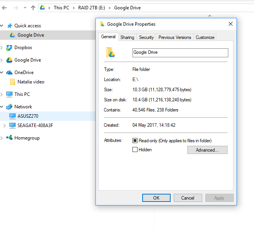Collapse the Network tree node
The width and height of the screenshot is (254, 230).
pyautogui.click(x=2, y=106)
